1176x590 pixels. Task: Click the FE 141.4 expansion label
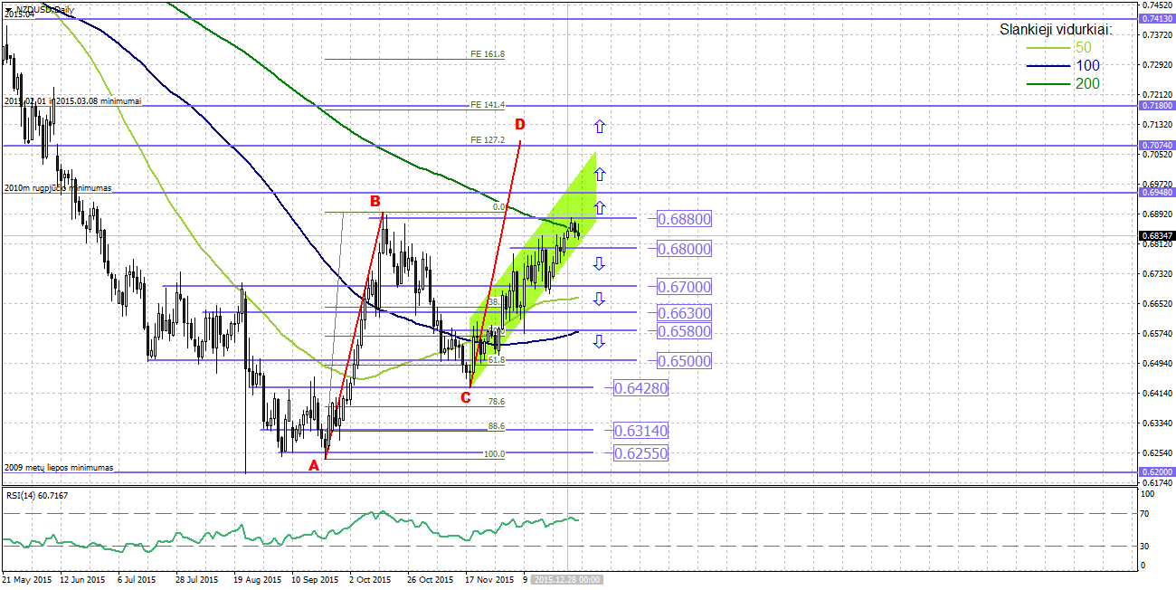pos(488,105)
